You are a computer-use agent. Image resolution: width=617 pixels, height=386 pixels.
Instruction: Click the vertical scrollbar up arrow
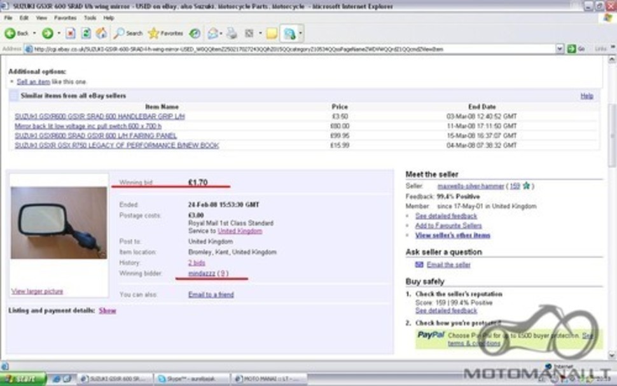click(x=612, y=60)
